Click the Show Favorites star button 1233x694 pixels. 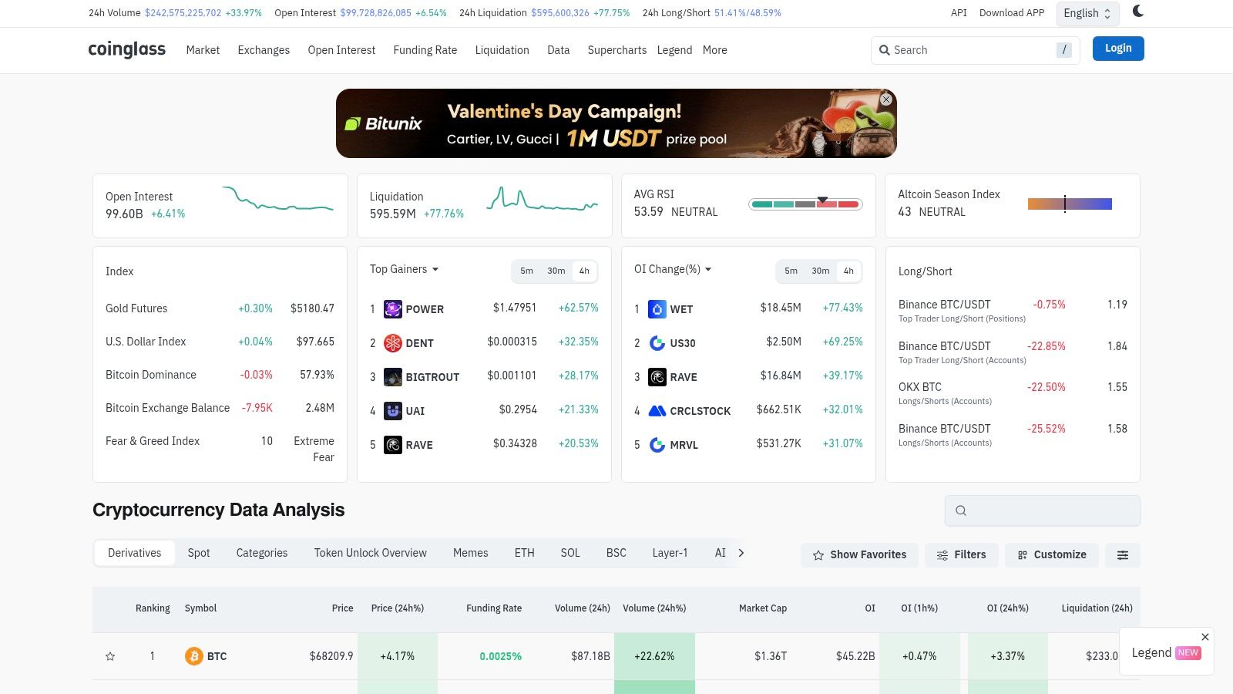[x=859, y=555]
